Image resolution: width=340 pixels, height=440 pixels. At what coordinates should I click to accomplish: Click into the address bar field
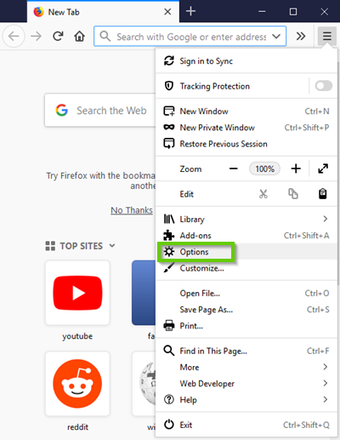[190, 36]
